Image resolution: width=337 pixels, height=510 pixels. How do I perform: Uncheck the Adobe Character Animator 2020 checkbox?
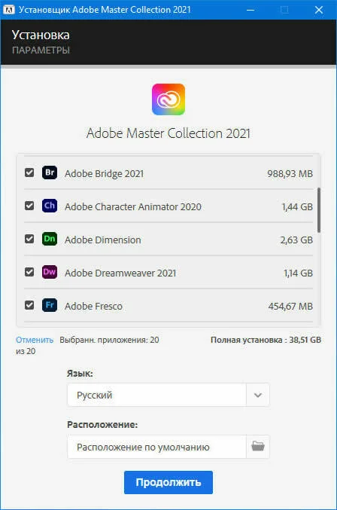pyautogui.click(x=29, y=206)
